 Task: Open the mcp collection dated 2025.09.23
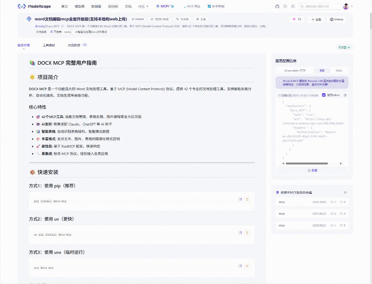[x=312, y=214]
